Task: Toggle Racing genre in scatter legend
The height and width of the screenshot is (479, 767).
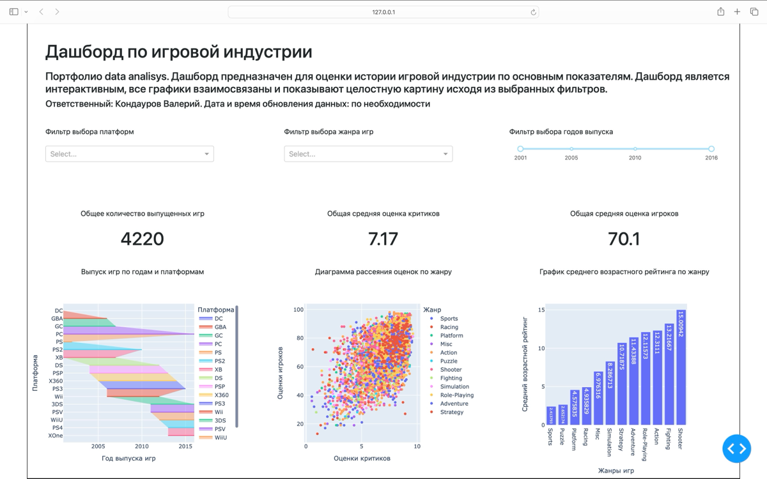Action: [444, 327]
